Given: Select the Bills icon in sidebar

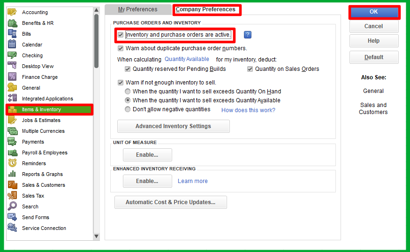Looking at the screenshot, I should pos(12,34).
